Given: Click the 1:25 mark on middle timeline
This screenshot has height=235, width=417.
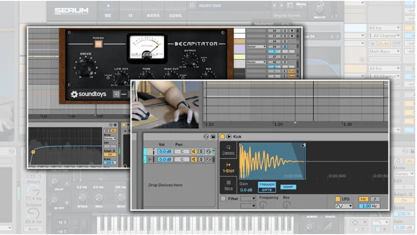Looking at the screenshot, I should [x=100, y=117].
